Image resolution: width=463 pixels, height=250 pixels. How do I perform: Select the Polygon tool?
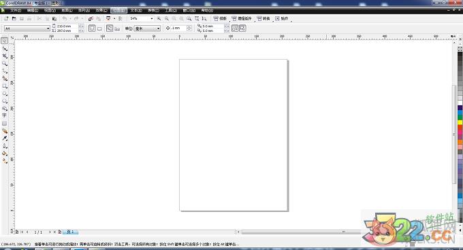(x=5, y=101)
